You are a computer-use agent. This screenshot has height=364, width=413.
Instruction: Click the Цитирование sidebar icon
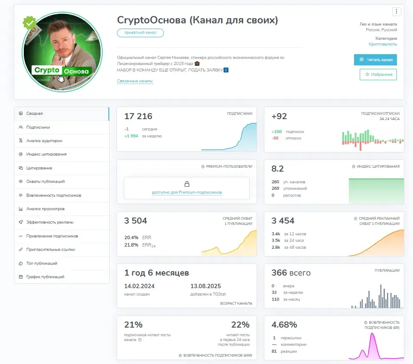pos(21,168)
